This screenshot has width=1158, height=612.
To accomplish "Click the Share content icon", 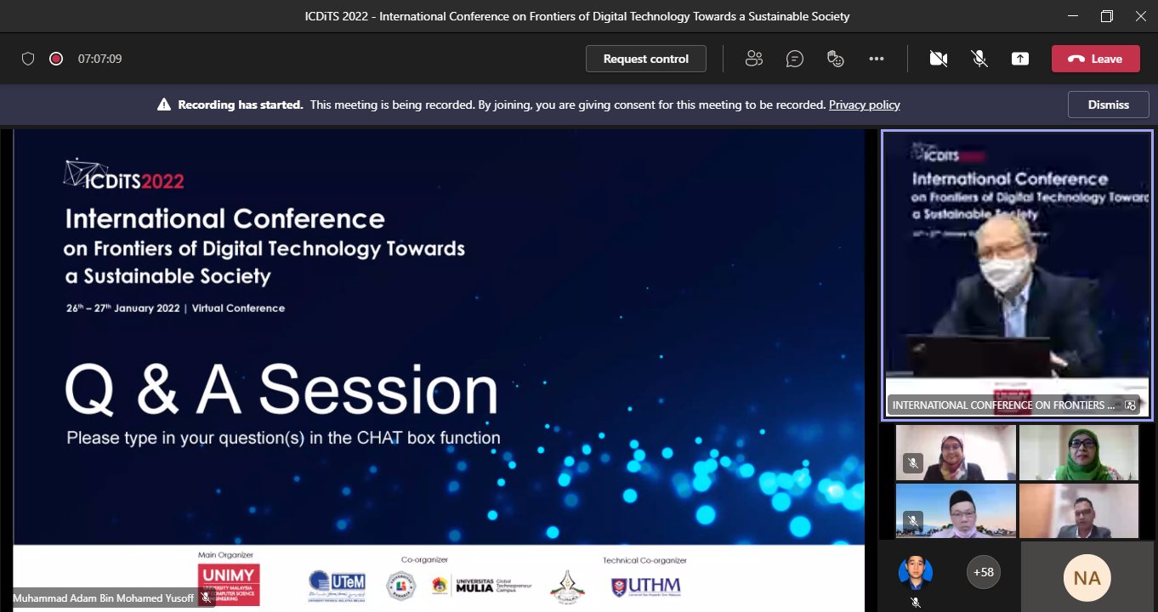I will 1020,59.
